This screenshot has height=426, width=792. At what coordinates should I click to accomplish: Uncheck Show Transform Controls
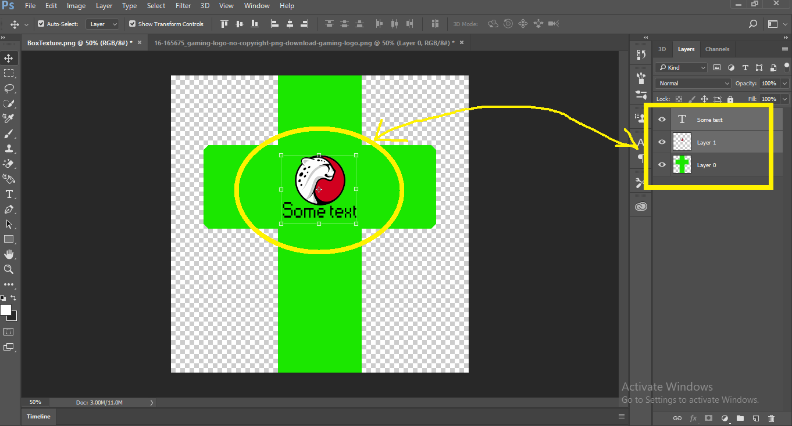(x=132, y=24)
